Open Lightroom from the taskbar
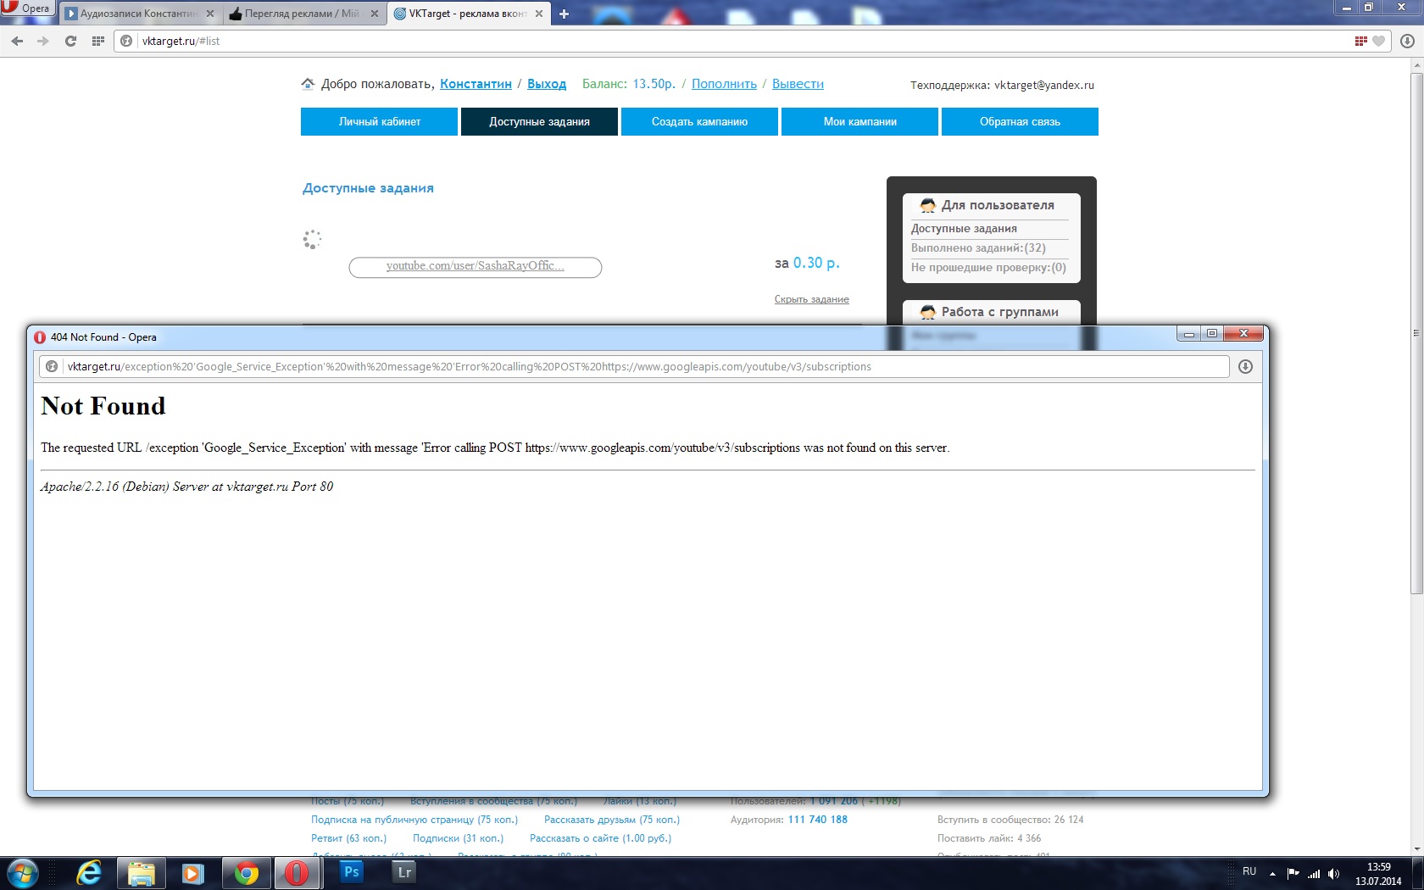The width and height of the screenshot is (1424, 890). click(x=404, y=872)
